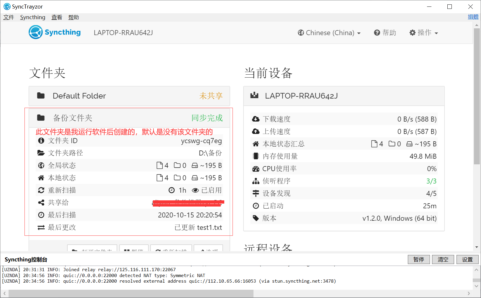
Task: Click the uptime value 25m
Action: 430,206
